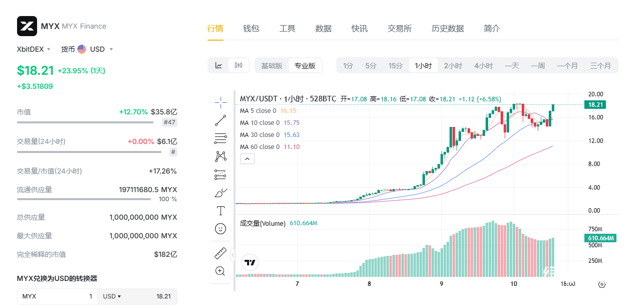This screenshot has height=308, width=644.
Task: Select the crosshair cursor tool
Action: 221,102
